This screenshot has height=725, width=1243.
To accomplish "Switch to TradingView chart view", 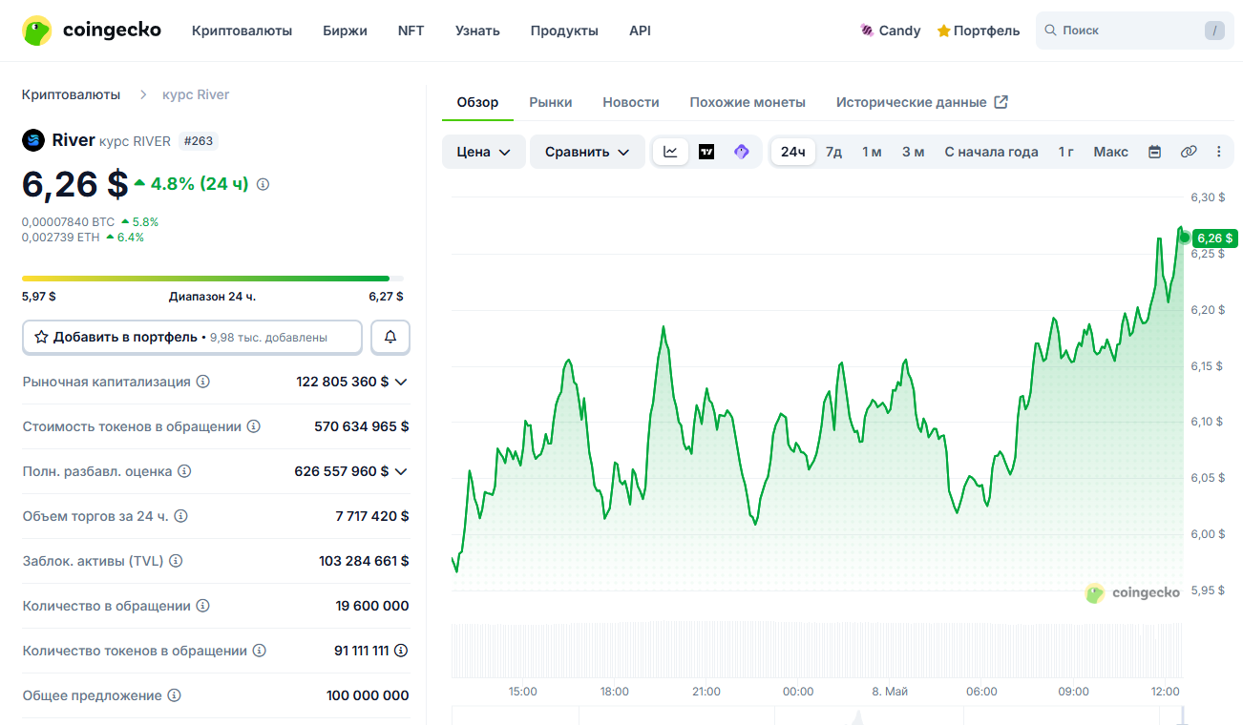I will [706, 152].
